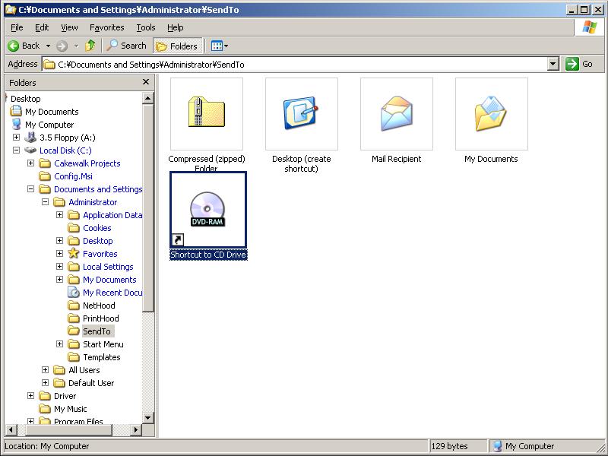Expand the Application Data folder
Image resolution: width=608 pixels, height=456 pixels.
click(60, 215)
